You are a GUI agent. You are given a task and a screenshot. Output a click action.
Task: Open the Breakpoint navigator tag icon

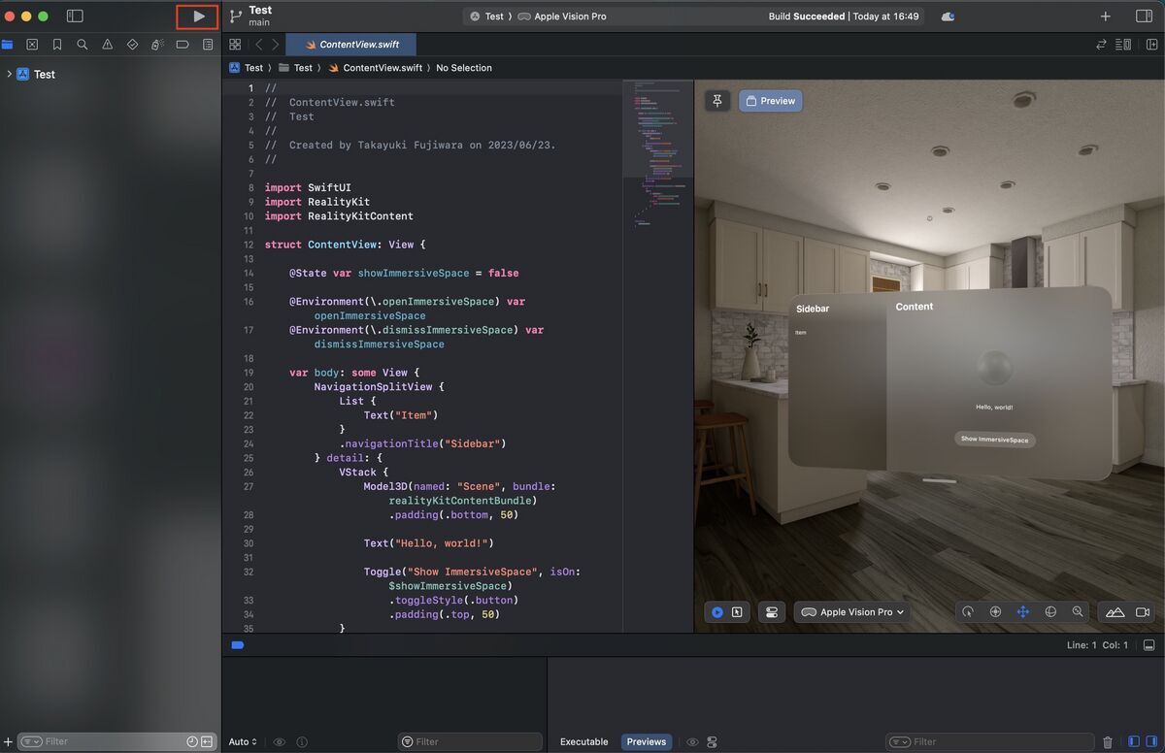click(x=183, y=44)
